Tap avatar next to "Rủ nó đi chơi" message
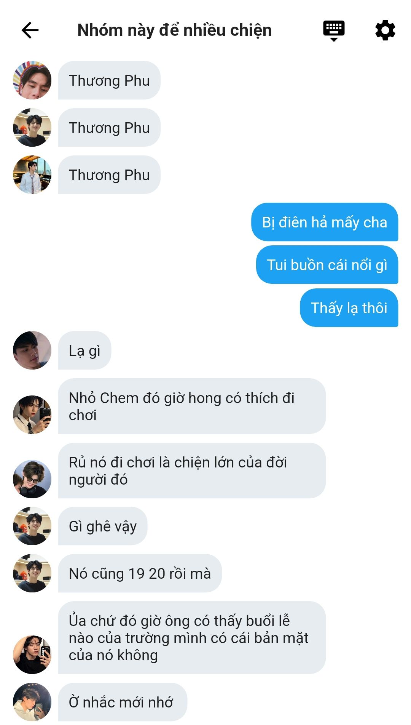 [32, 479]
